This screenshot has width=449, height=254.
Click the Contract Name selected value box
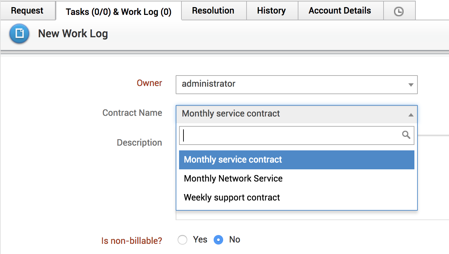coord(231,114)
